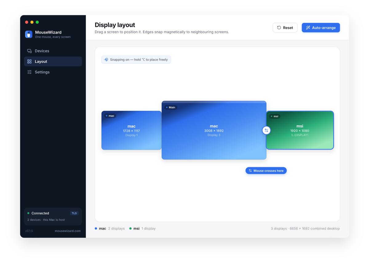The image size is (369, 263).
Task: Click the Reset circular arrow icon
Action: click(x=279, y=28)
